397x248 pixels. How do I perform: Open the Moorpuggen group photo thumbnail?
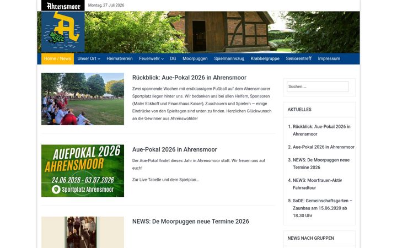pos(83,233)
